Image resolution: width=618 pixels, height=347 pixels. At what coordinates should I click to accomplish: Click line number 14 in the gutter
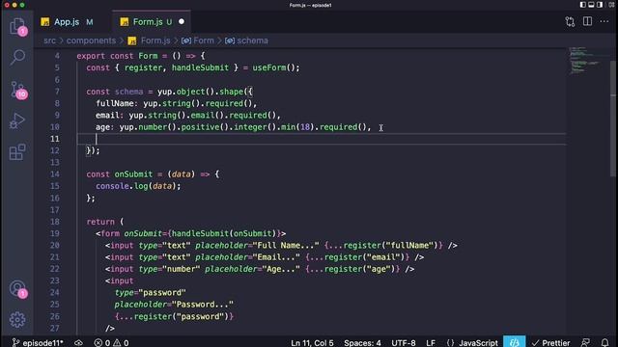[55, 173]
